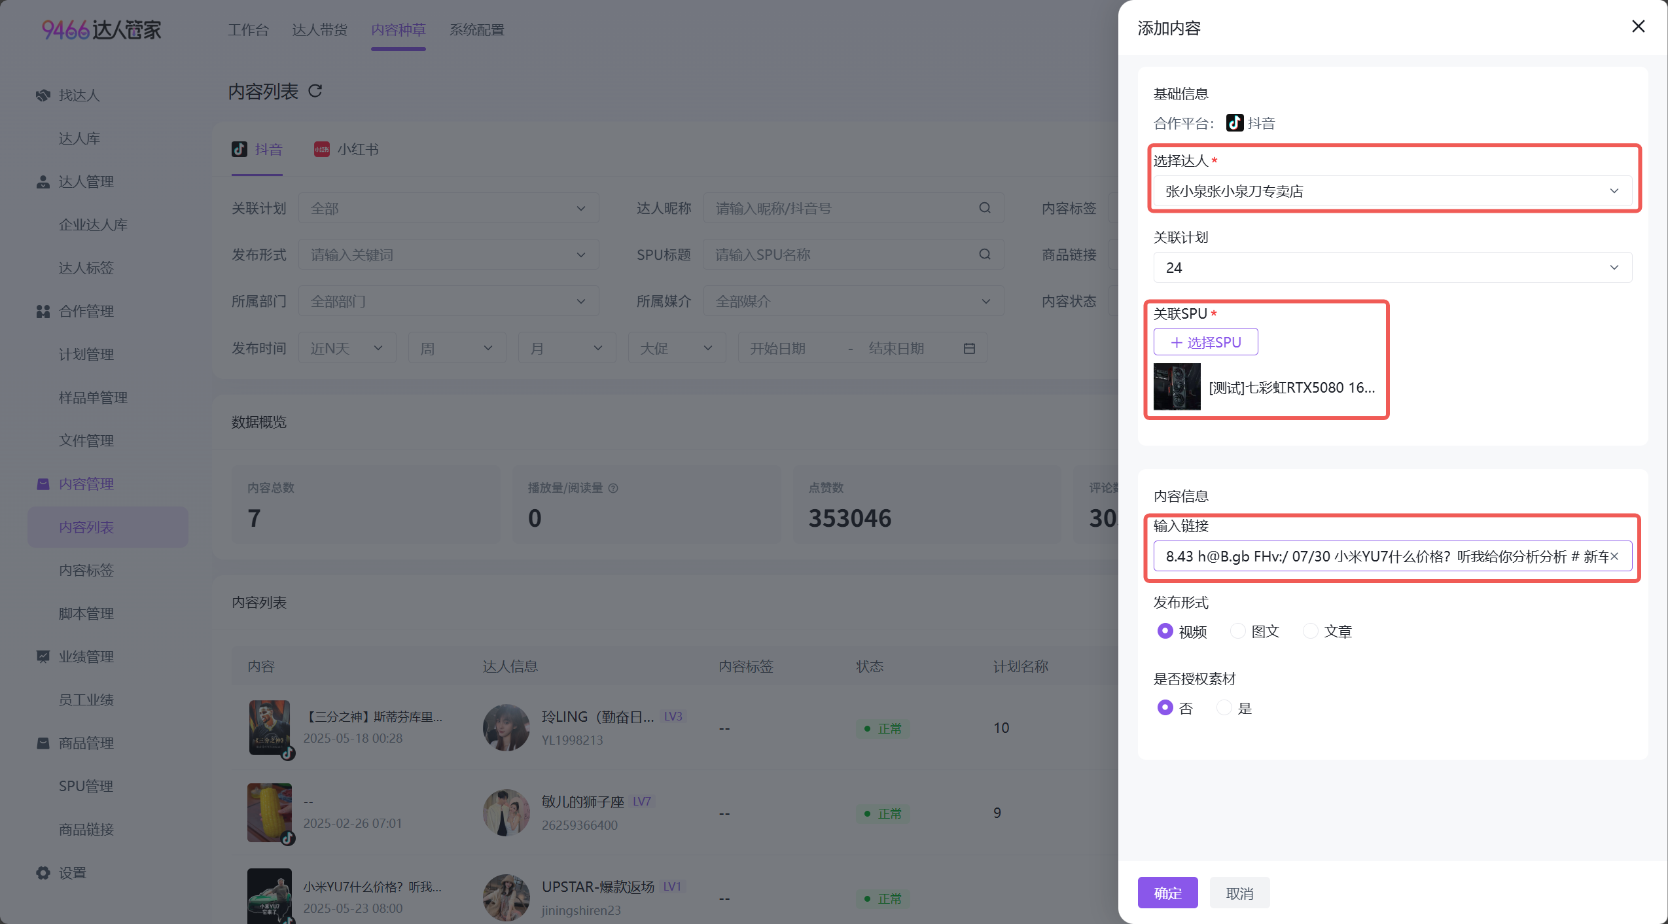Click the 内容管理 sidebar icon

(x=43, y=484)
